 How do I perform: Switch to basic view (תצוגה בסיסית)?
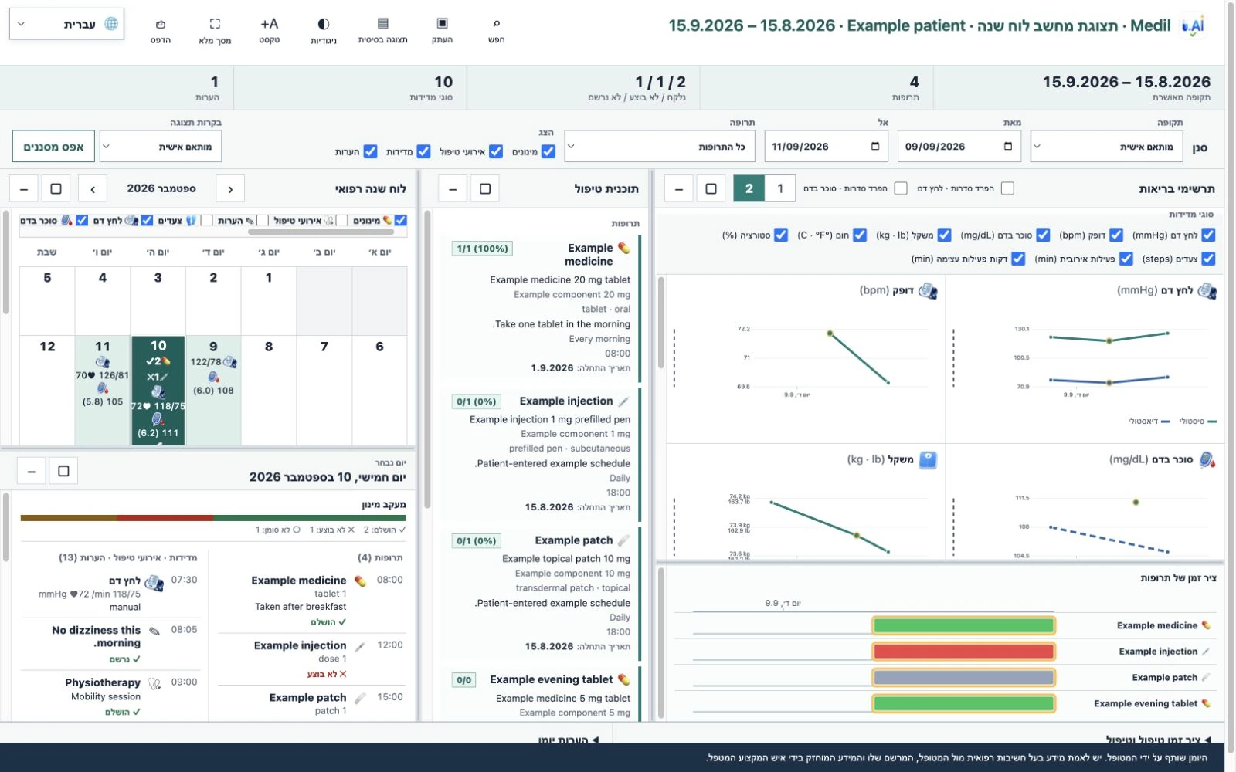[x=382, y=30]
